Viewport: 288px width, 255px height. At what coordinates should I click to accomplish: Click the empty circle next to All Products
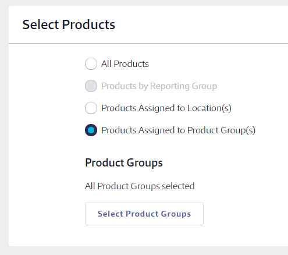point(91,63)
